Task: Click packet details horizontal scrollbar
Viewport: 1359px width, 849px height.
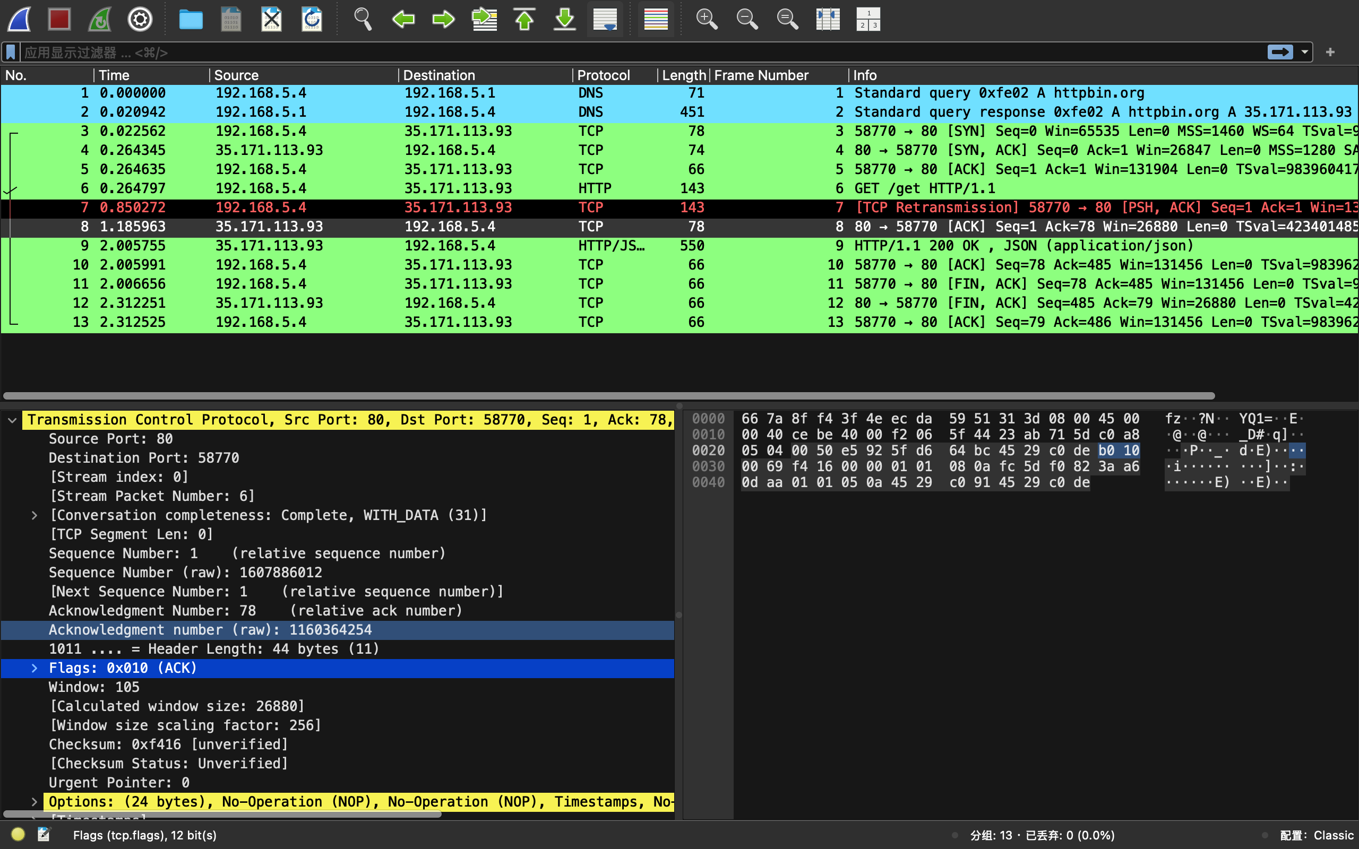Action: click(x=222, y=814)
